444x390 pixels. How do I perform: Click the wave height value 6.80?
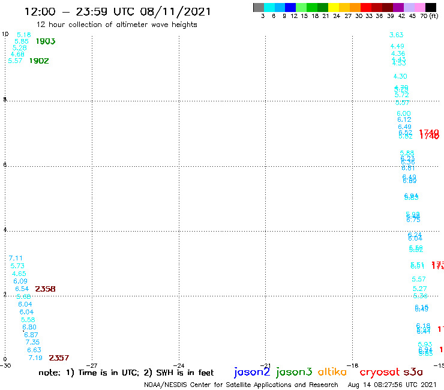click(x=29, y=327)
